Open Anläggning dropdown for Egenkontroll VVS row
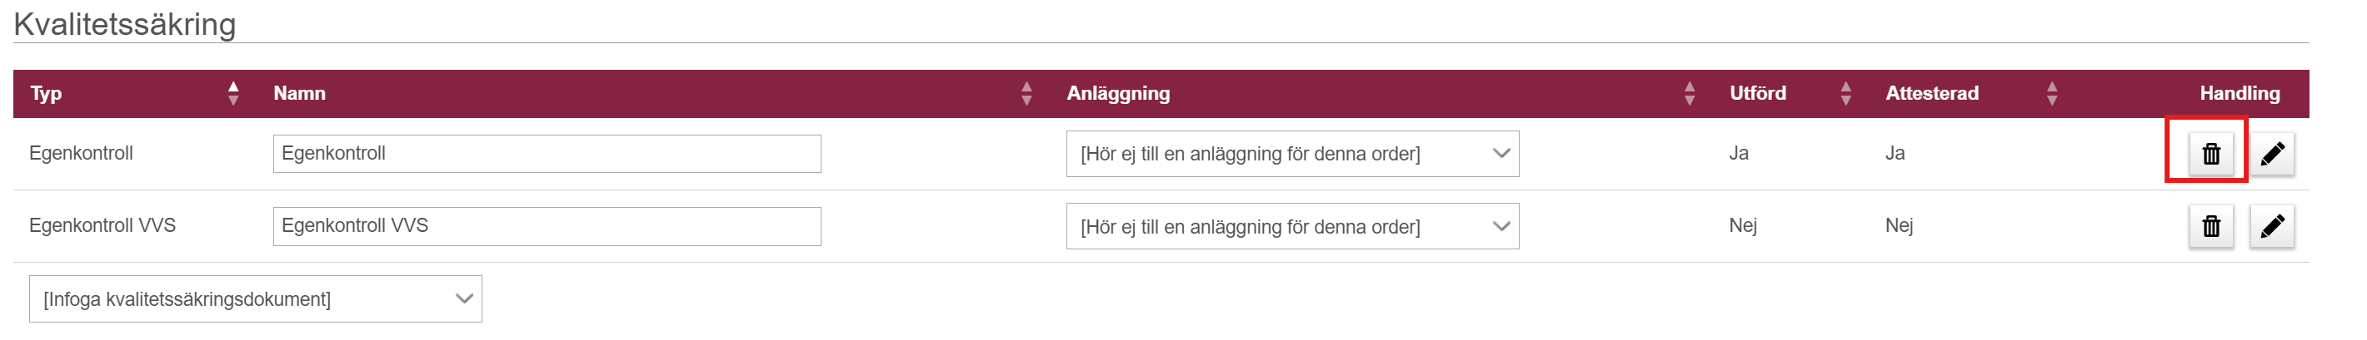Image resolution: width=2367 pixels, height=340 pixels. (1292, 226)
